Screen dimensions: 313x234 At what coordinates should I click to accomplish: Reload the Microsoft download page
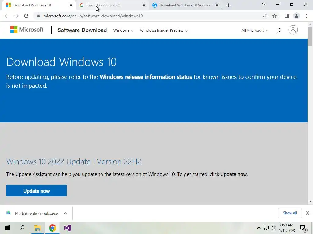click(26, 16)
